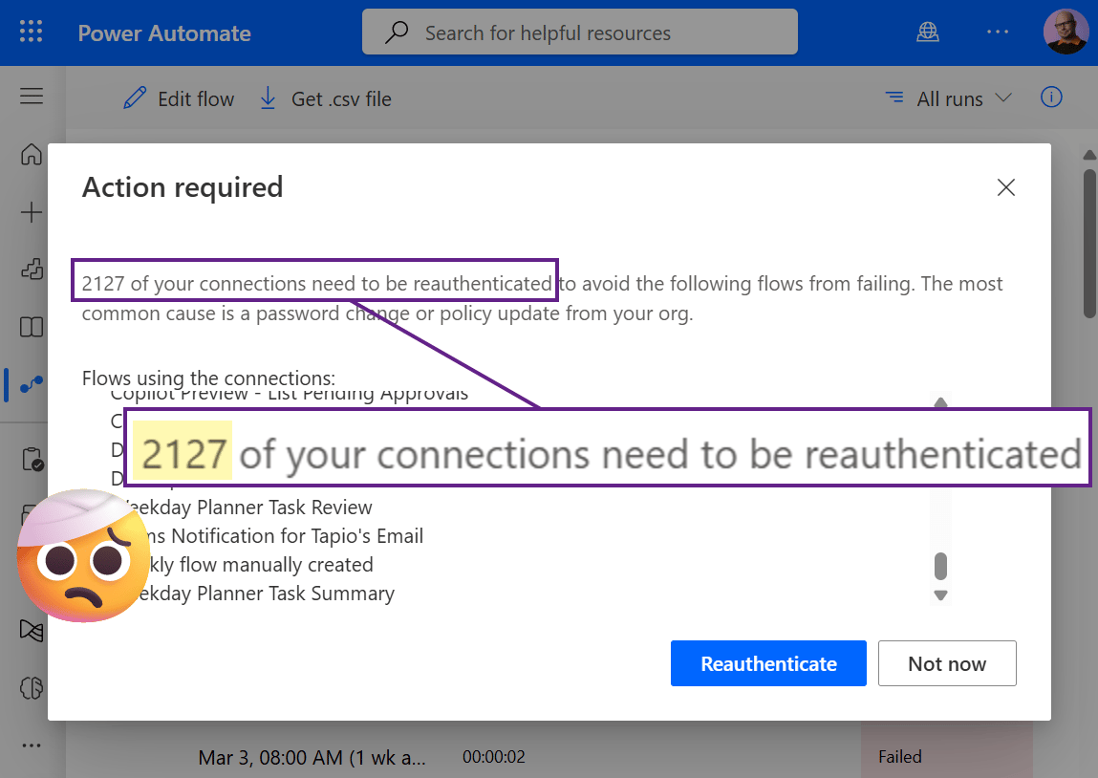Open the Process mining icon in sidebar
This screenshot has width=1098, height=778.
coord(32,630)
